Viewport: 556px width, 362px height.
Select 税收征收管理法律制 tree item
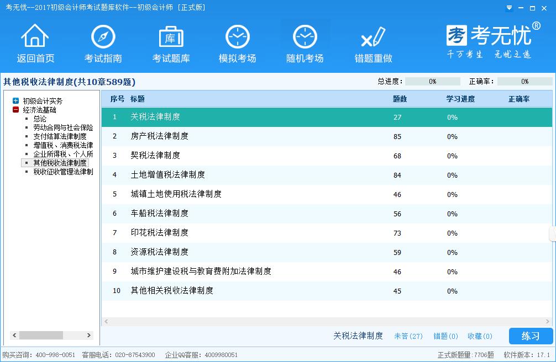[62, 172]
